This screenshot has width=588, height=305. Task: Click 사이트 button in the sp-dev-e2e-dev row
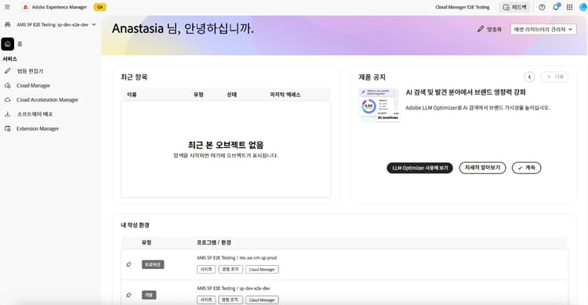206,300
